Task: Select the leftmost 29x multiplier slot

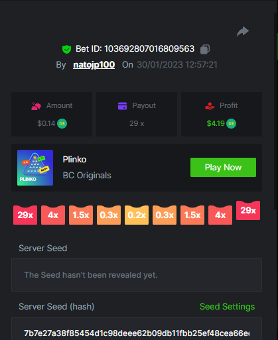Action: point(25,215)
